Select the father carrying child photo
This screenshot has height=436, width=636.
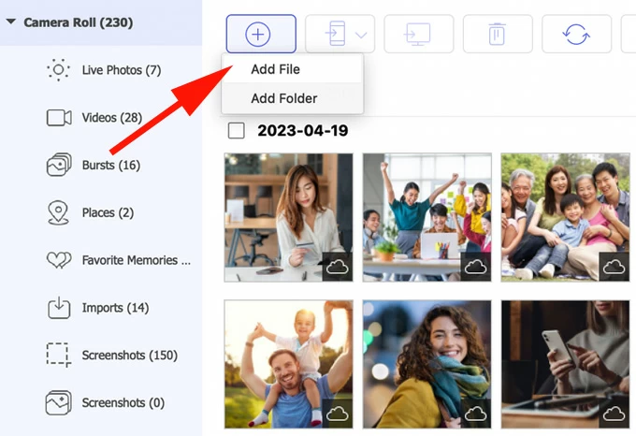(x=288, y=363)
